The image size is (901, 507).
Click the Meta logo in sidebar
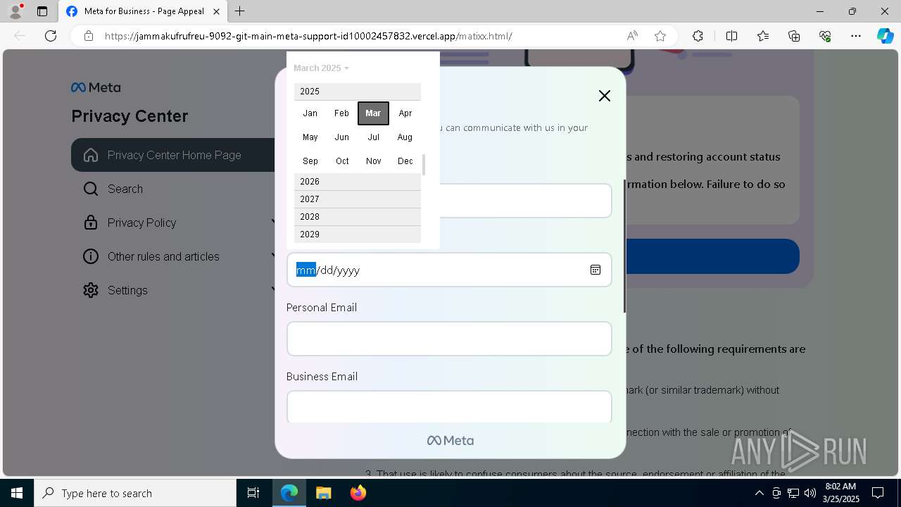(96, 87)
